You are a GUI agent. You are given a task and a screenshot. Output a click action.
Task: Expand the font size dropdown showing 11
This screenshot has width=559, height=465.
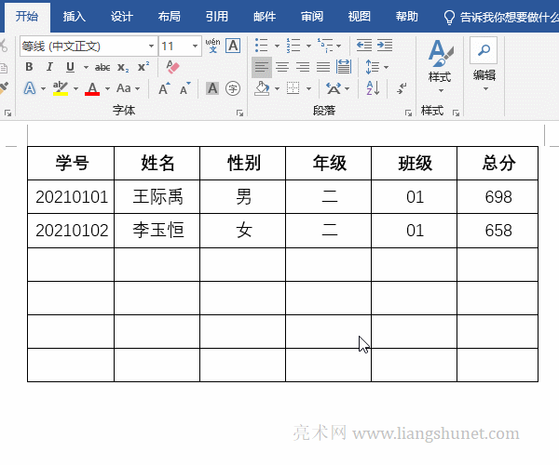coord(196,46)
